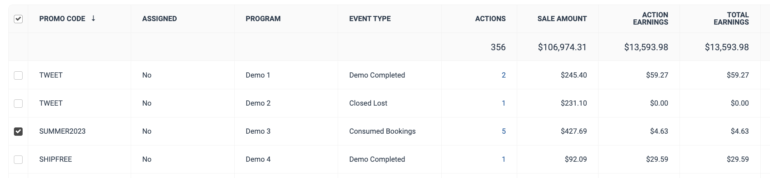Open the actions link 1 for Demo 2
The image size is (770, 178).
coord(504,103)
